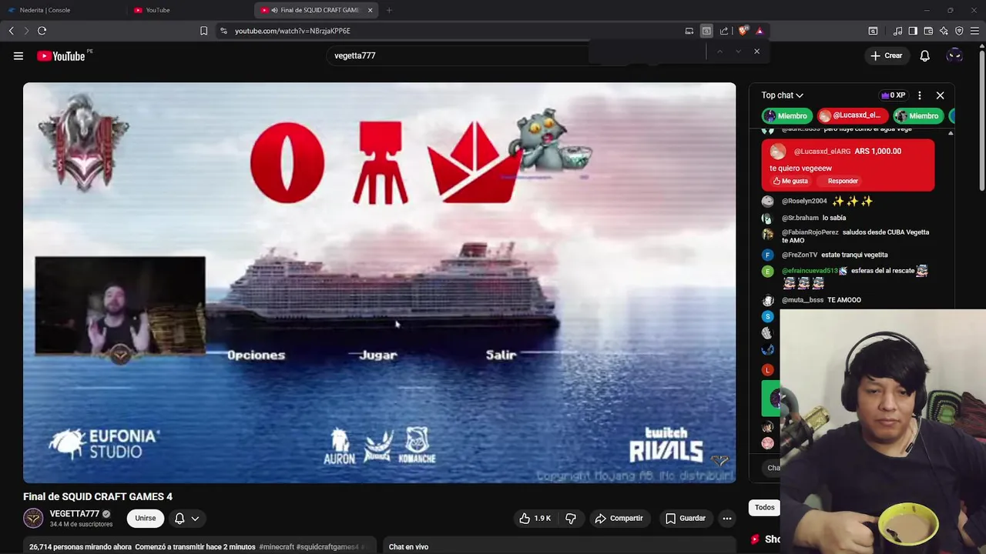Image resolution: width=986 pixels, height=554 pixels.
Task: Like the Lucasxd_elARG super chat
Action: [x=790, y=181]
